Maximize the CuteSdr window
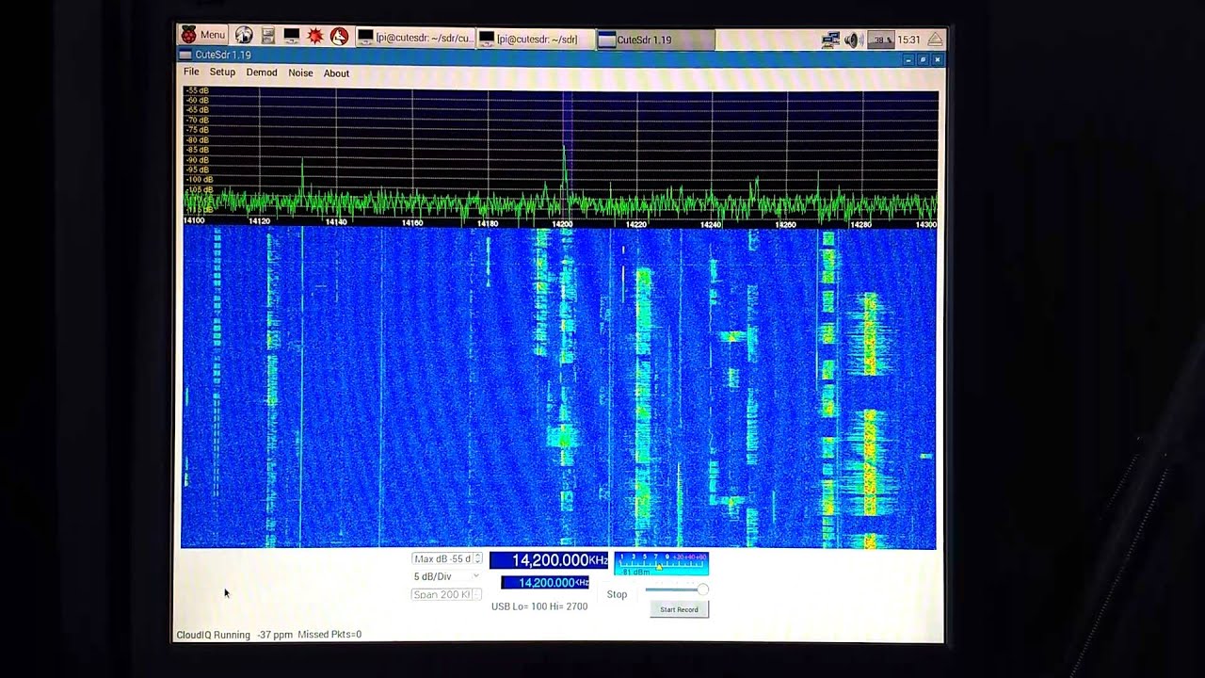The width and height of the screenshot is (1205, 678). tap(923, 59)
